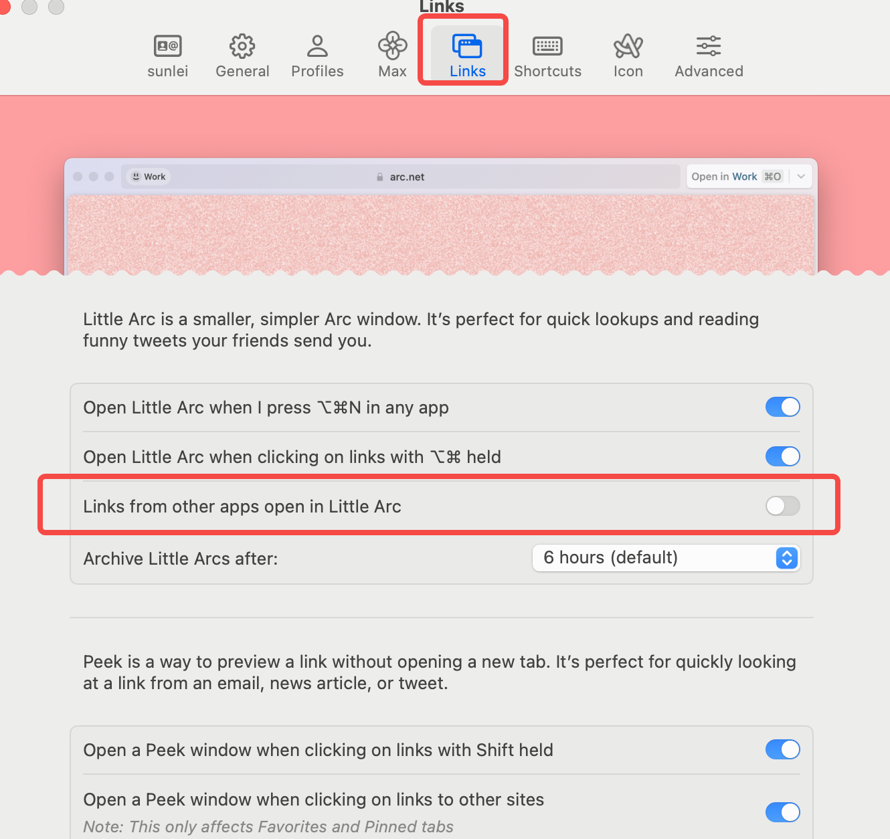
Task: Open the Advanced sliders tab
Action: [709, 56]
